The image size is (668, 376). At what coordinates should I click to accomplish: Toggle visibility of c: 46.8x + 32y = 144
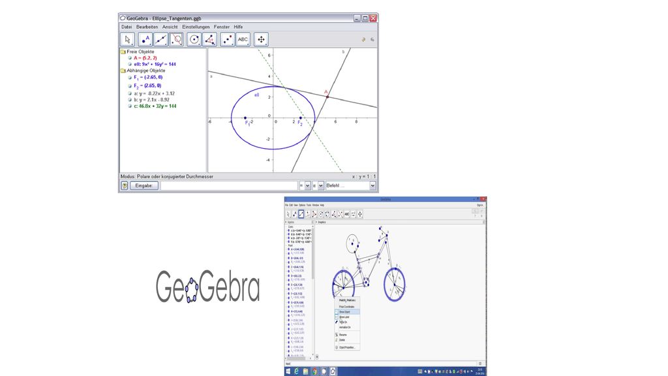coord(130,106)
